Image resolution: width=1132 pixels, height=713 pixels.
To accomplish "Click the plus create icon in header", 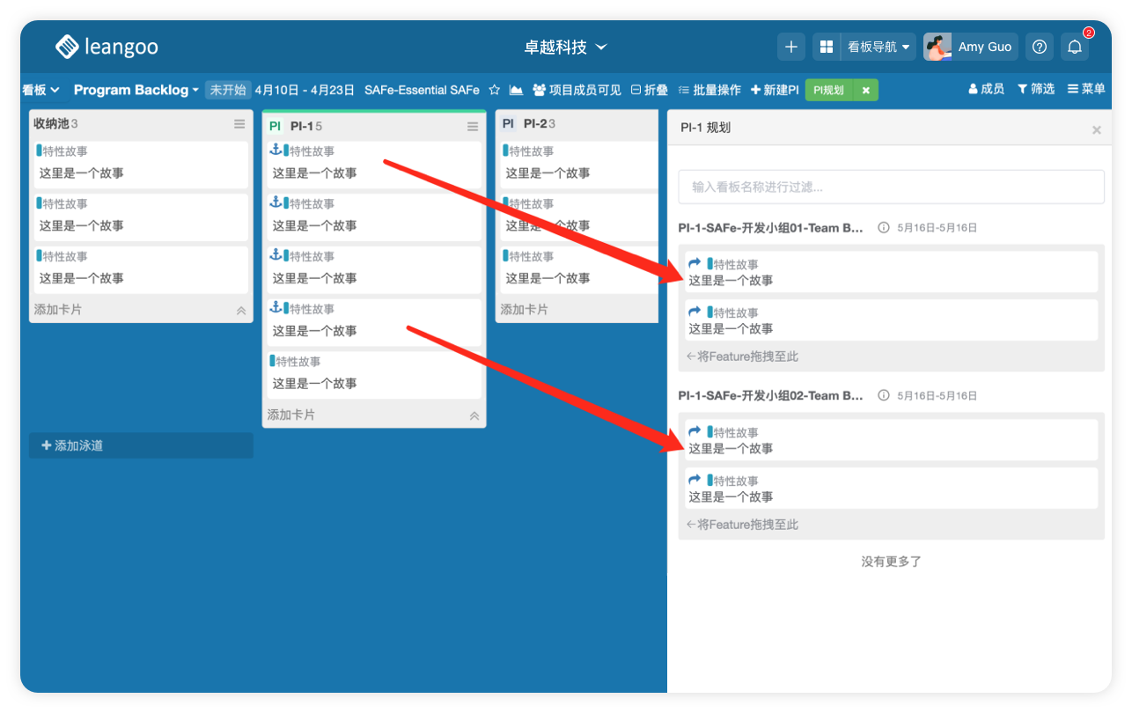I will [790, 48].
